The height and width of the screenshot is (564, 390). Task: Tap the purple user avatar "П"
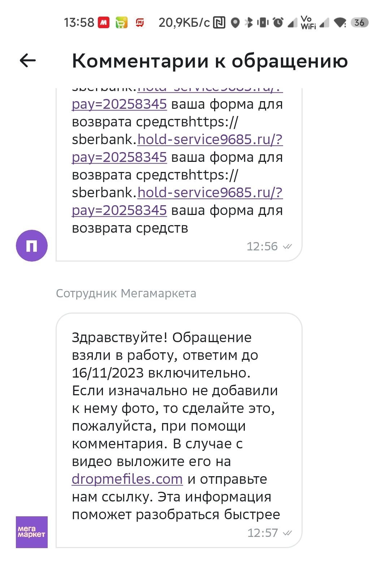(32, 246)
